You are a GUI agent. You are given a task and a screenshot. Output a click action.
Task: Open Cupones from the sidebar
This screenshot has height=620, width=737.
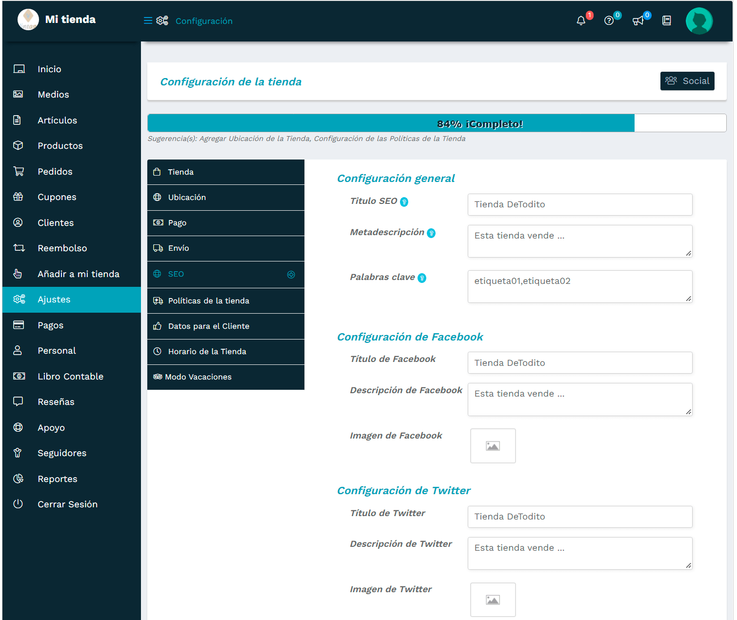[x=57, y=197]
